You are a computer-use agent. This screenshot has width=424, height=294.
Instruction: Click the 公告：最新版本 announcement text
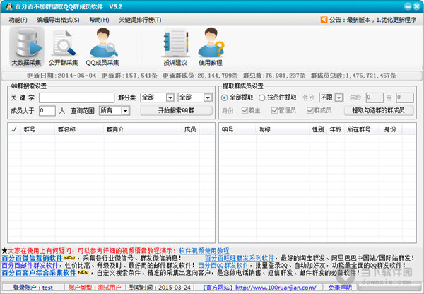coord(373,20)
